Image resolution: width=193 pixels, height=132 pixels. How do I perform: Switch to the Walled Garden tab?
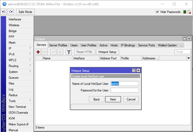coord(167,45)
